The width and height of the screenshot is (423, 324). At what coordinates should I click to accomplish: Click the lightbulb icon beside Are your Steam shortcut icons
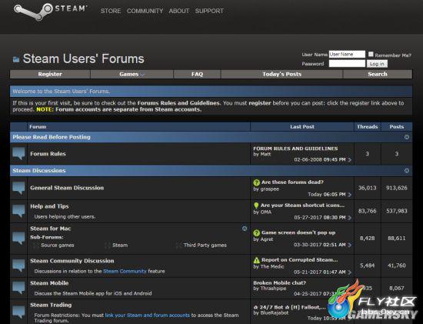(x=256, y=205)
